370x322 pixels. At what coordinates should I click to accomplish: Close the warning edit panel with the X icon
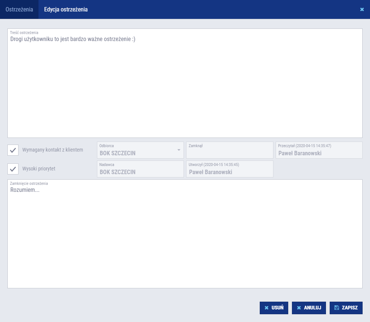click(x=362, y=9)
